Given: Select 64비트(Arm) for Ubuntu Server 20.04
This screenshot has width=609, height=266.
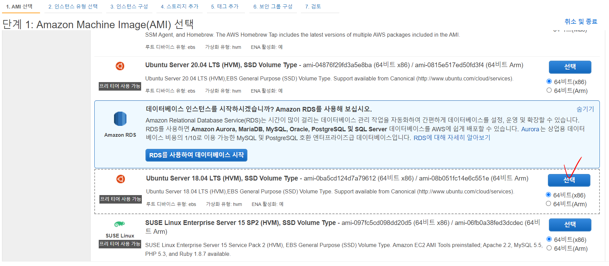Looking at the screenshot, I should click(549, 90).
